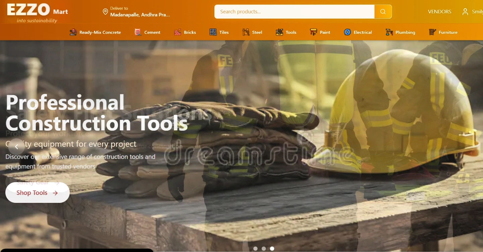Click the Electrical lightning icon
The image size is (483, 252).
[347, 32]
